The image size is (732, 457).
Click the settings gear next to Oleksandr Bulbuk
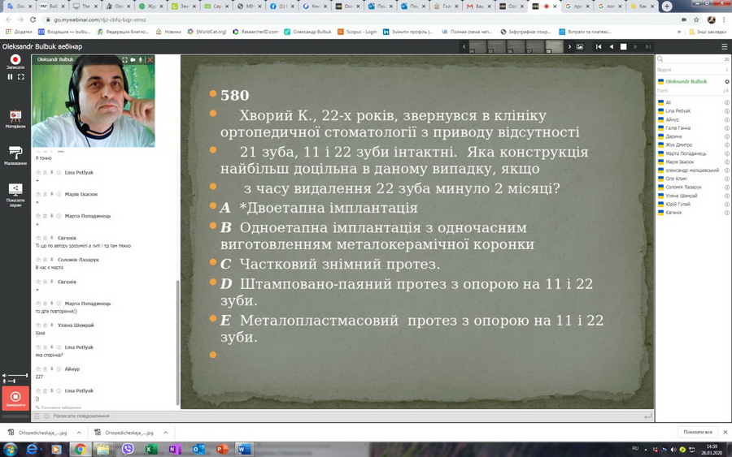tap(726, 82)
